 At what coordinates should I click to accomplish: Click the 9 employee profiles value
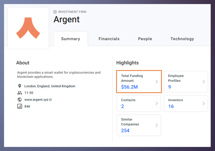[170, 87]
